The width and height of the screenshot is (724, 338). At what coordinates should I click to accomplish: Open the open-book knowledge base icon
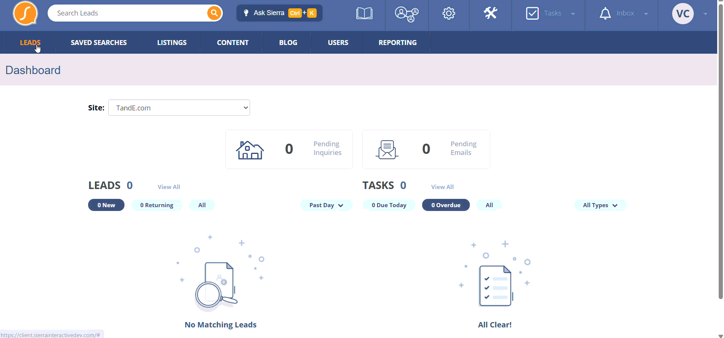(364, 14)
